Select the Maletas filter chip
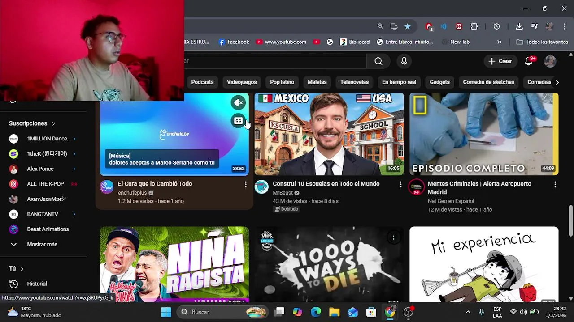 click(317, 82)
